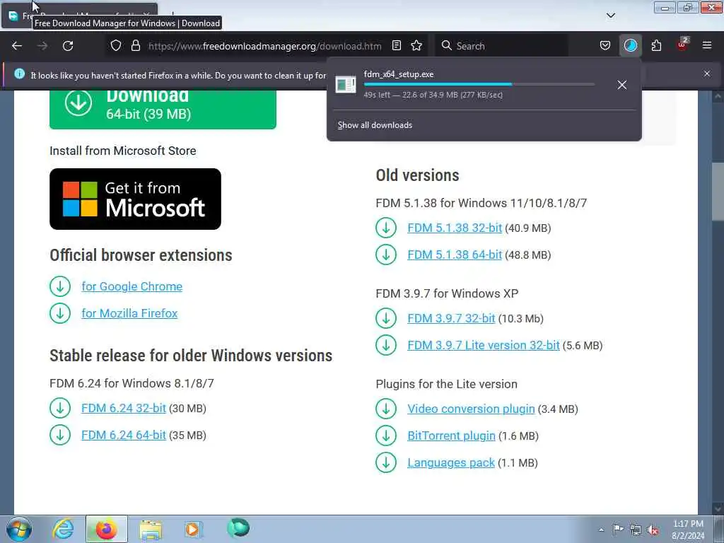Download FDM 5.1.38 32-bit link
The height and width of the screenshot is (543, 724).
point(455,228)
